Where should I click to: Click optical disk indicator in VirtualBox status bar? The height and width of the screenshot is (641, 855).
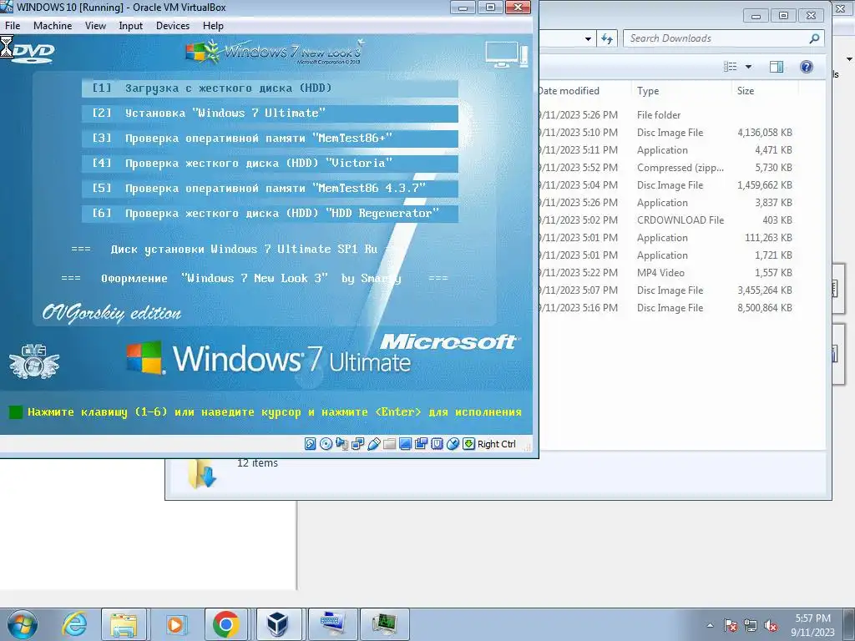pos(326,444)
